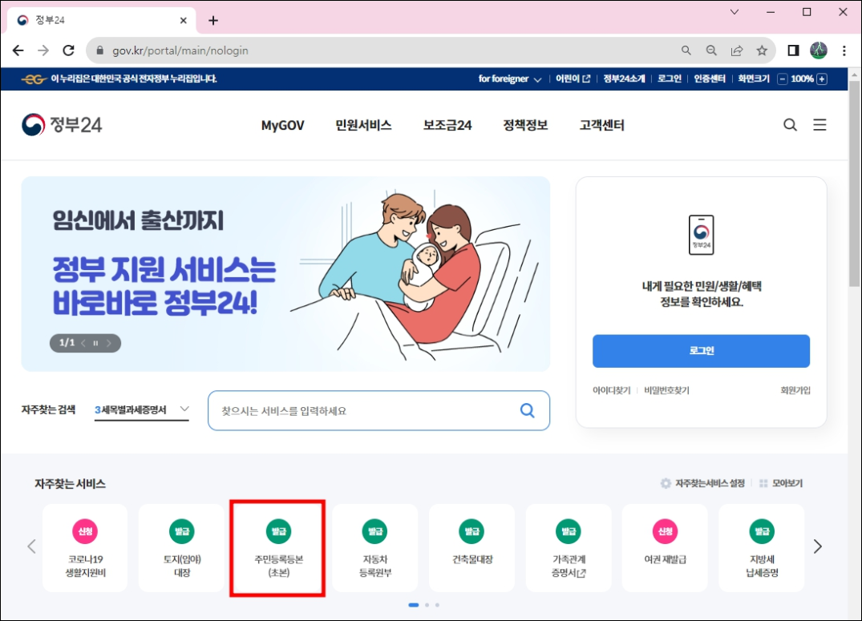Image resolution: width=862 pixels, height=621 pixels.
Task: Click the zoom-out magnifier in address bar
Action: coord(711,50)
